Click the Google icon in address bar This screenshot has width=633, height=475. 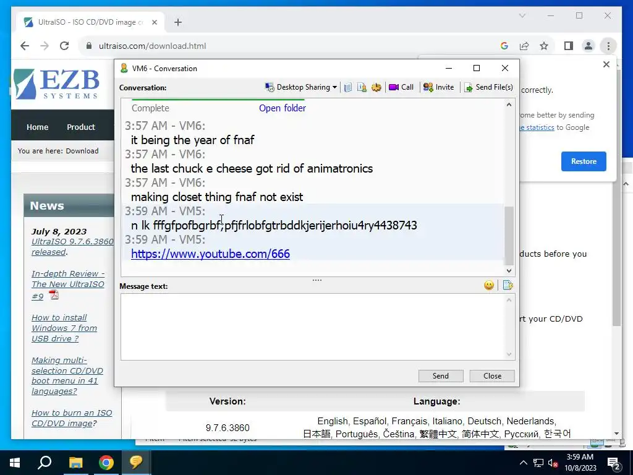[x=504, y=46]
